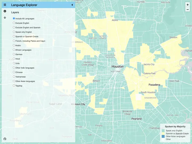This screenshot has height=144, width=192.
Task: Click the Galena Park map label
Action: pos(150,74)
